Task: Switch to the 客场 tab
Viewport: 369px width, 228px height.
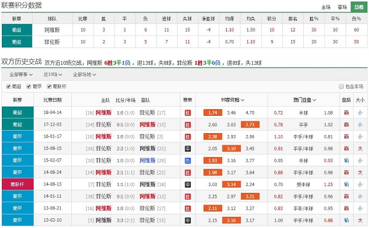Action: point(342,7)
